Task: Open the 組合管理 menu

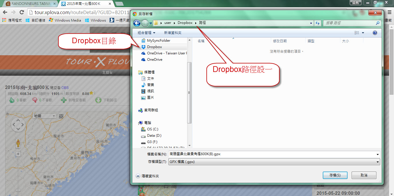Action: pos(147,33)
